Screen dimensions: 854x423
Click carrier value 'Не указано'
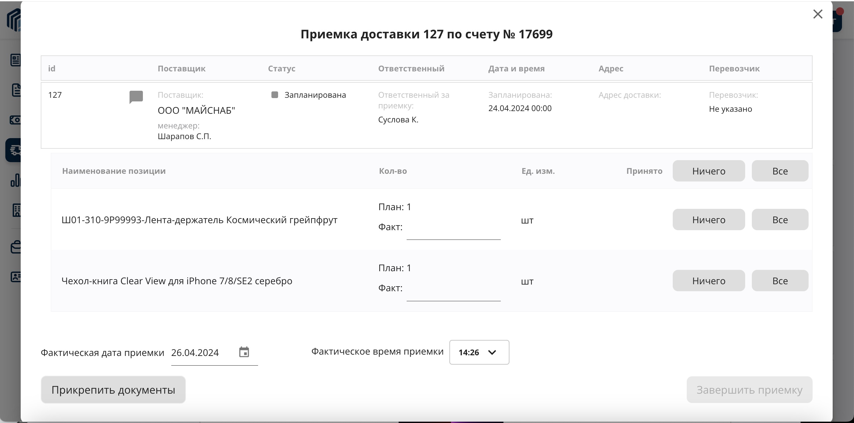[x=730, y=109]
